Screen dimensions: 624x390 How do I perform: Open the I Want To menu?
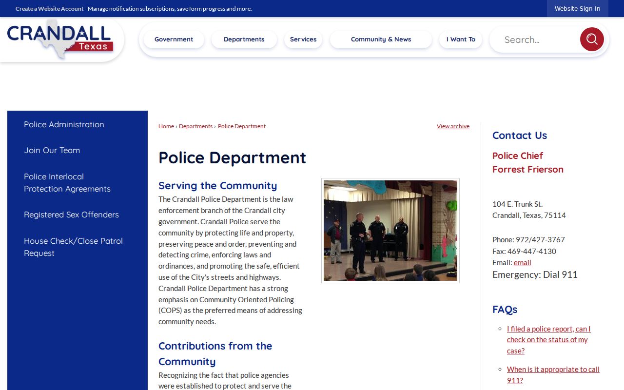pos(461,39)
